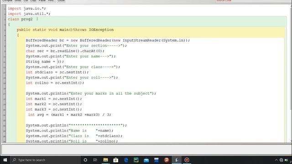Click the 'Enter your name' print line
This screenshot has height=164, width=292.
tap(71, 56)
